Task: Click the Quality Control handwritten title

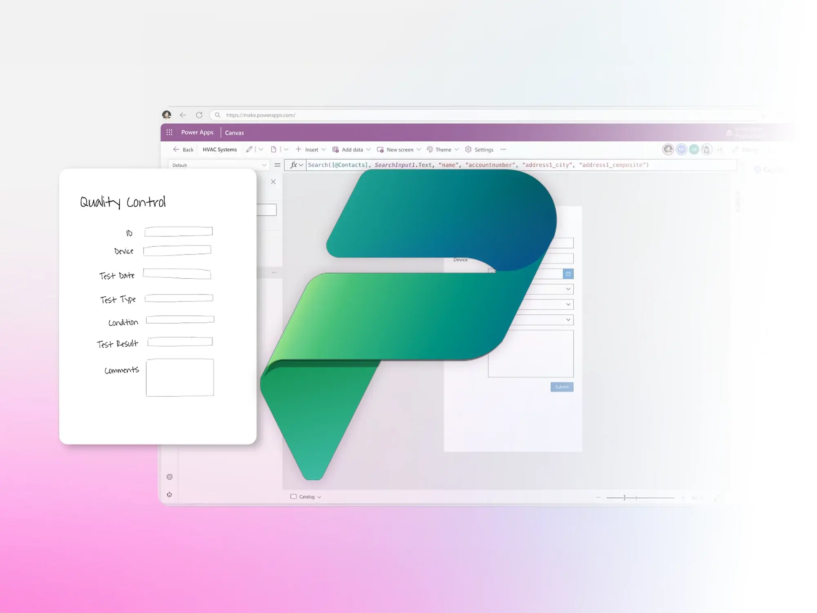Action: click(123, 202)
